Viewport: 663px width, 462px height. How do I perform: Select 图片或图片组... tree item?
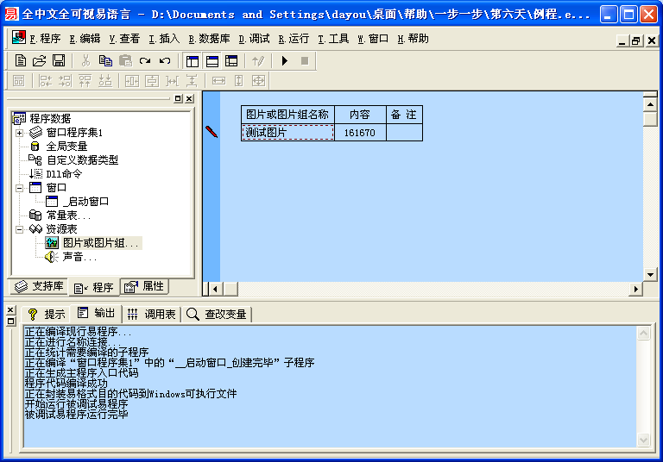tap(101, 243)
